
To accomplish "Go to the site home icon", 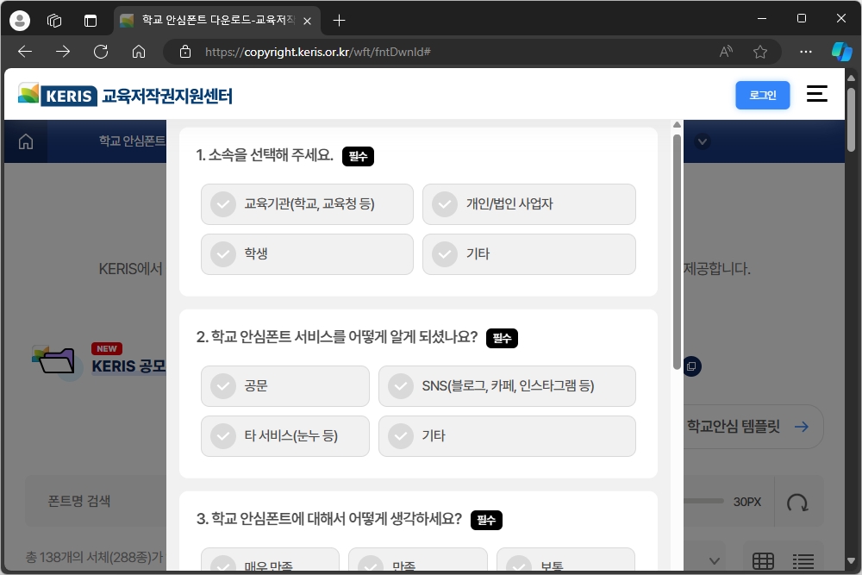I will pyautogui.click(x=26, y=142).
